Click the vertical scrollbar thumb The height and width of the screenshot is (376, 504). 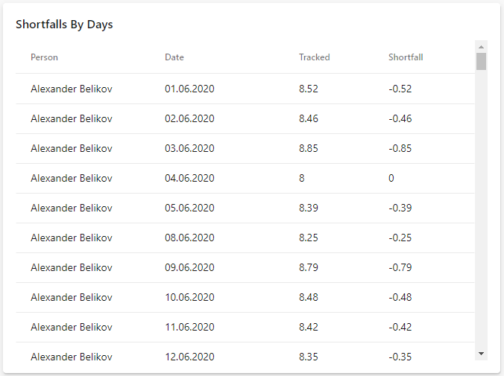pos(481,61)
